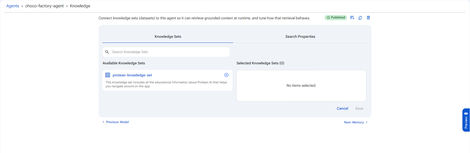
Task: Click the checkmark icon in the Published badge
Action: [328, 18]
